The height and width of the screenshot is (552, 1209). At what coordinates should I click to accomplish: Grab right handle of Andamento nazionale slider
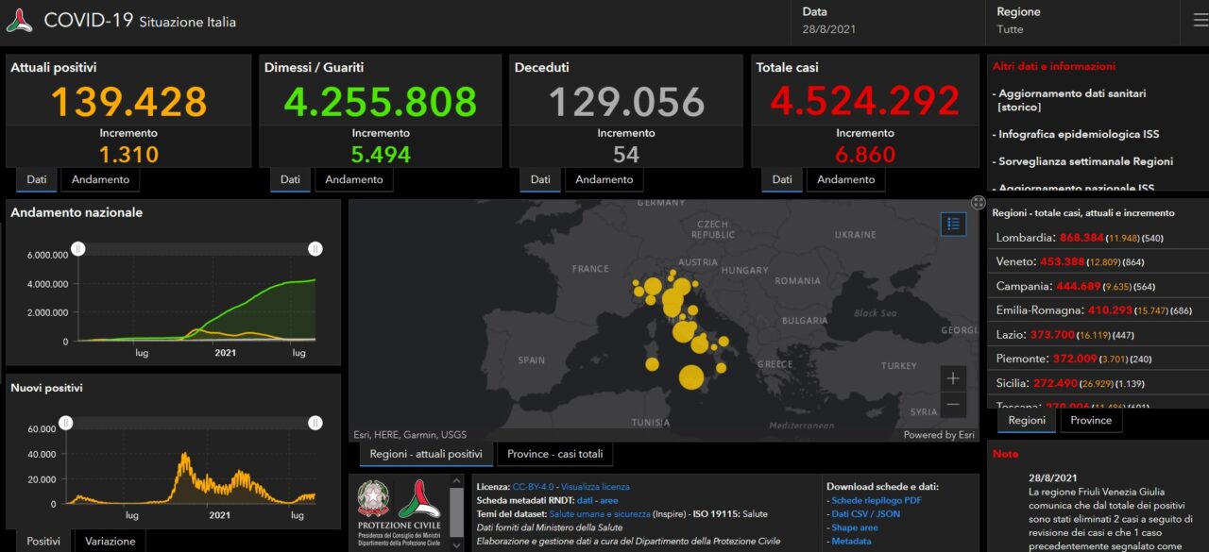tap(315, 249)
